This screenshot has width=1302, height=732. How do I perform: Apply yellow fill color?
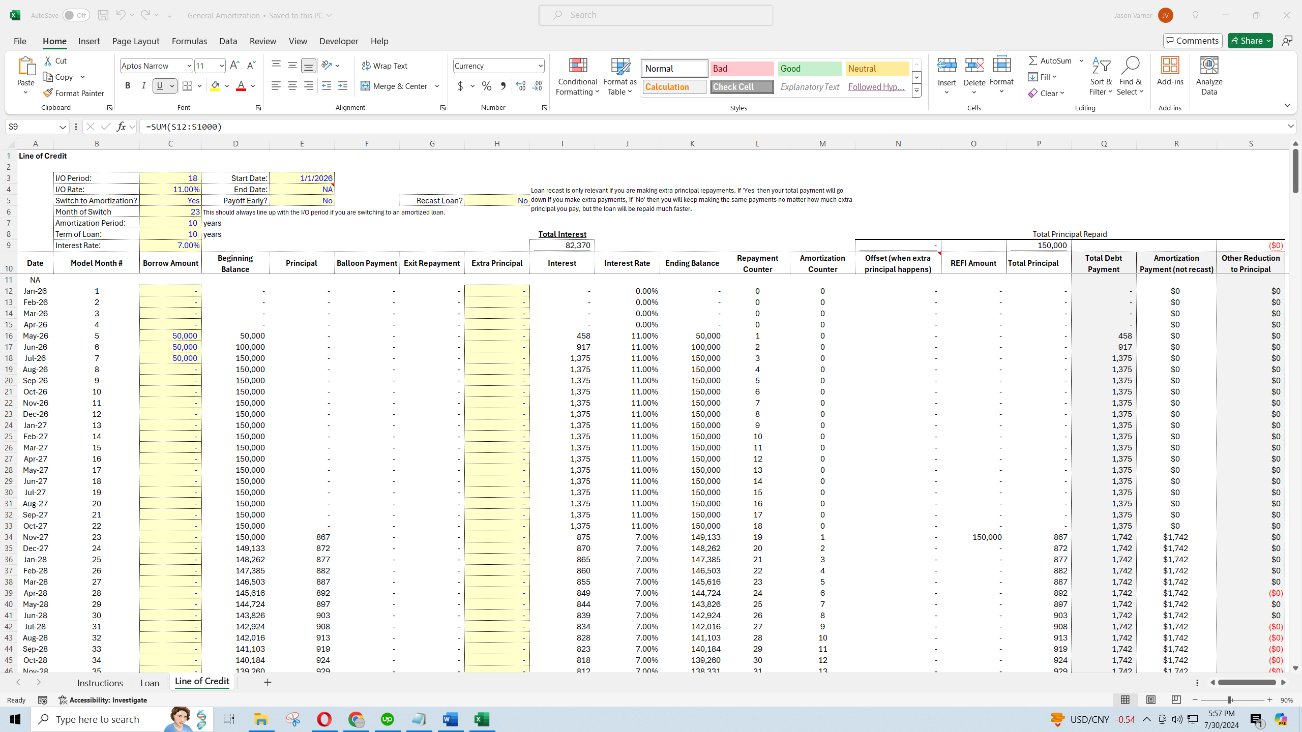coord(216,86)
